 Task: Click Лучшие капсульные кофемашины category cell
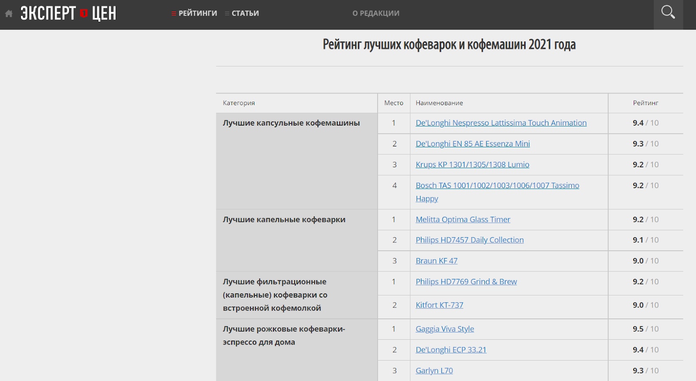[x=297, y=161]
